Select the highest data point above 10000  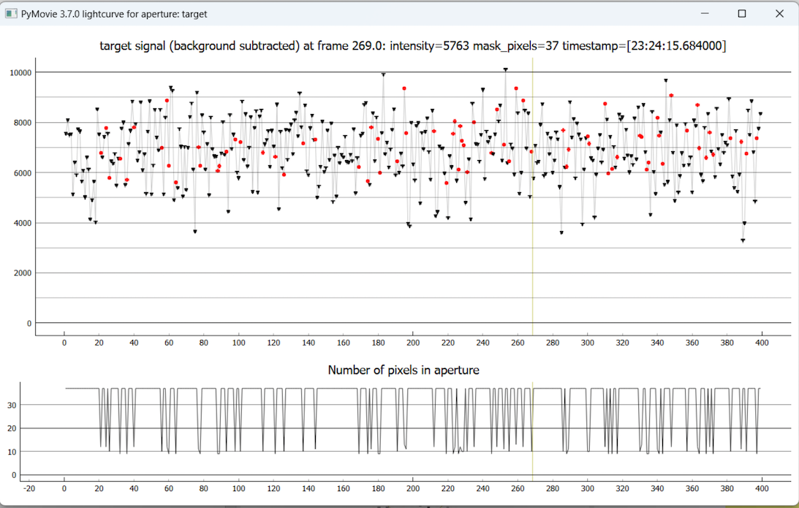point(505,70)
